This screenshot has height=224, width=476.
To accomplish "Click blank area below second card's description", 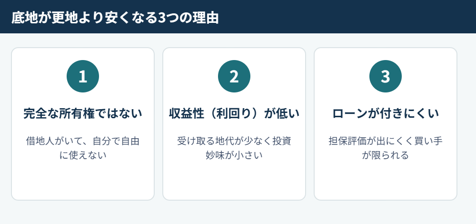I will [234, 180].
